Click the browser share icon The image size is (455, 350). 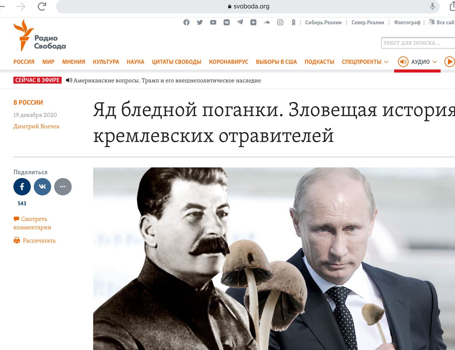point(452,6)
